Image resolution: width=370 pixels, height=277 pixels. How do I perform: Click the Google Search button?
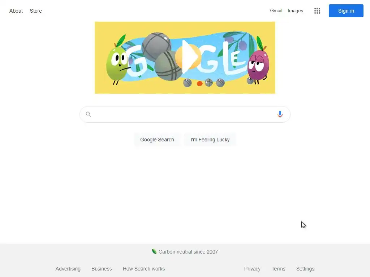point(157,140)
